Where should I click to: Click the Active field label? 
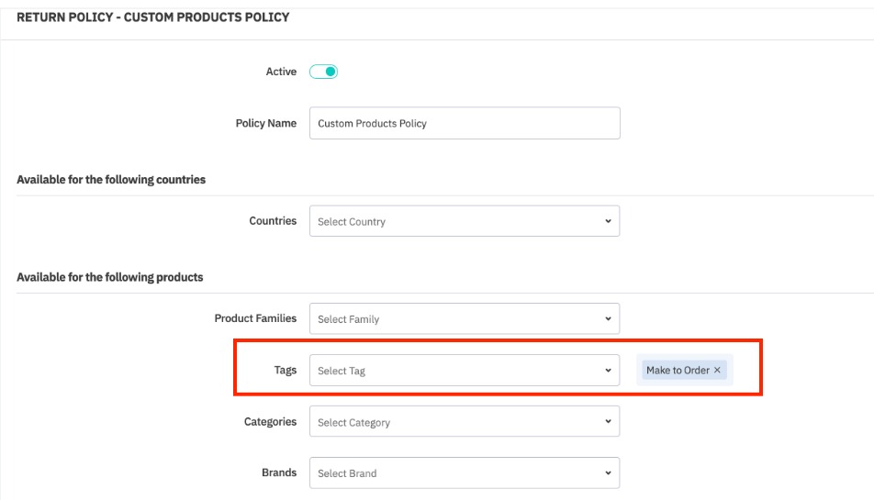(x=281, y=72)
